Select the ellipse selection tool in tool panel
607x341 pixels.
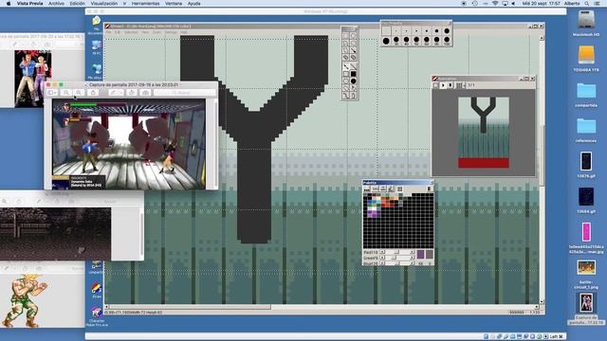(x=354, y=36)
